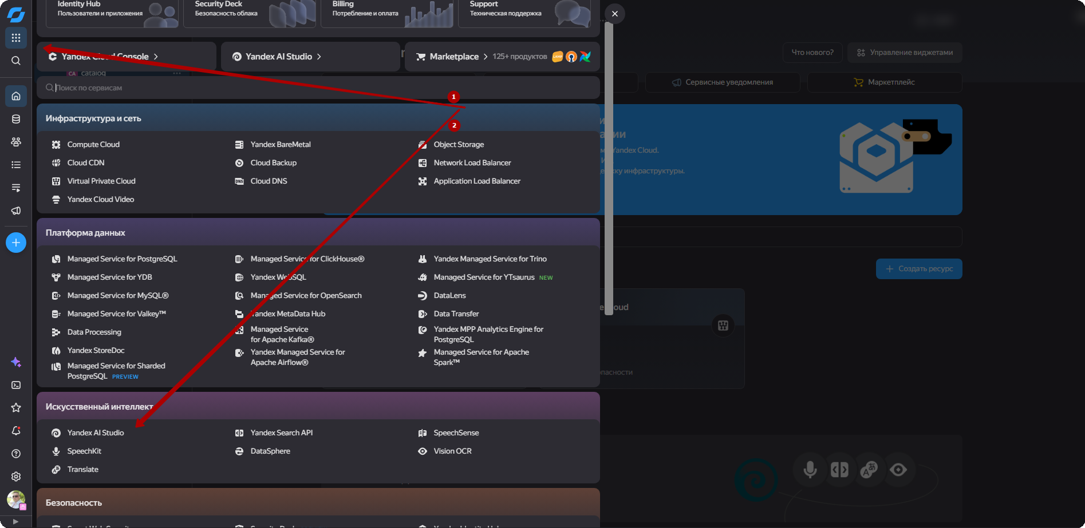Image resolution: width=1085 pixels, height=528 pixels.
Task: Open Network Load Balancer service
Action: [472, 163]
